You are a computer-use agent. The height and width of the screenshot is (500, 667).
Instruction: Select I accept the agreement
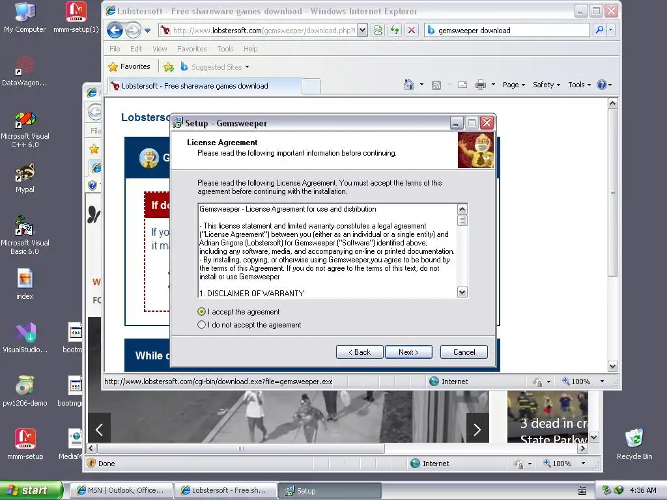pos(238,312)
